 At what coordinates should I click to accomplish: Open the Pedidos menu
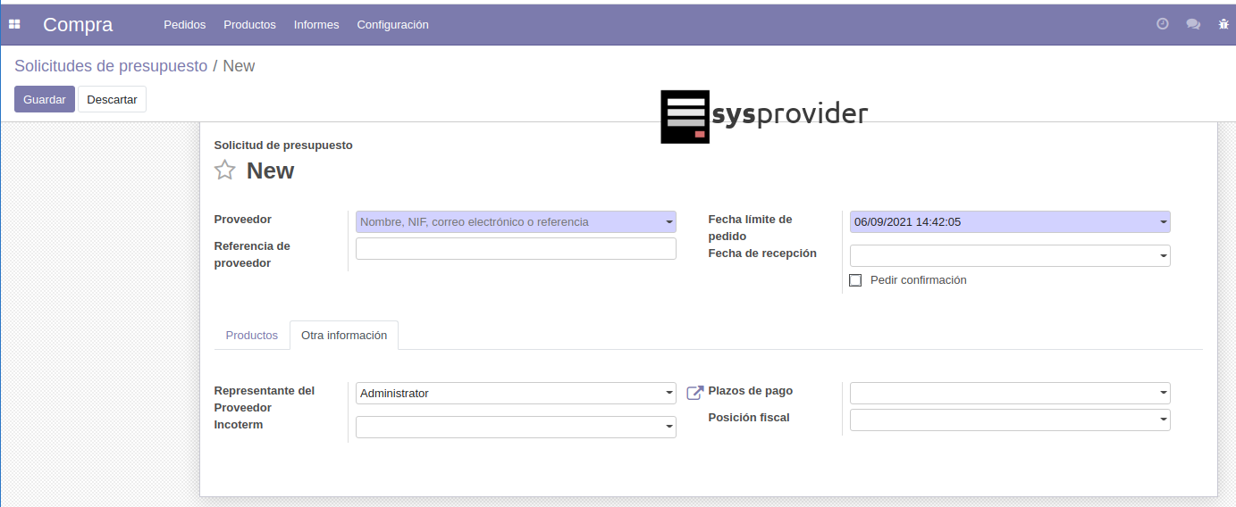pyautogui.click(x=184, y=24)
